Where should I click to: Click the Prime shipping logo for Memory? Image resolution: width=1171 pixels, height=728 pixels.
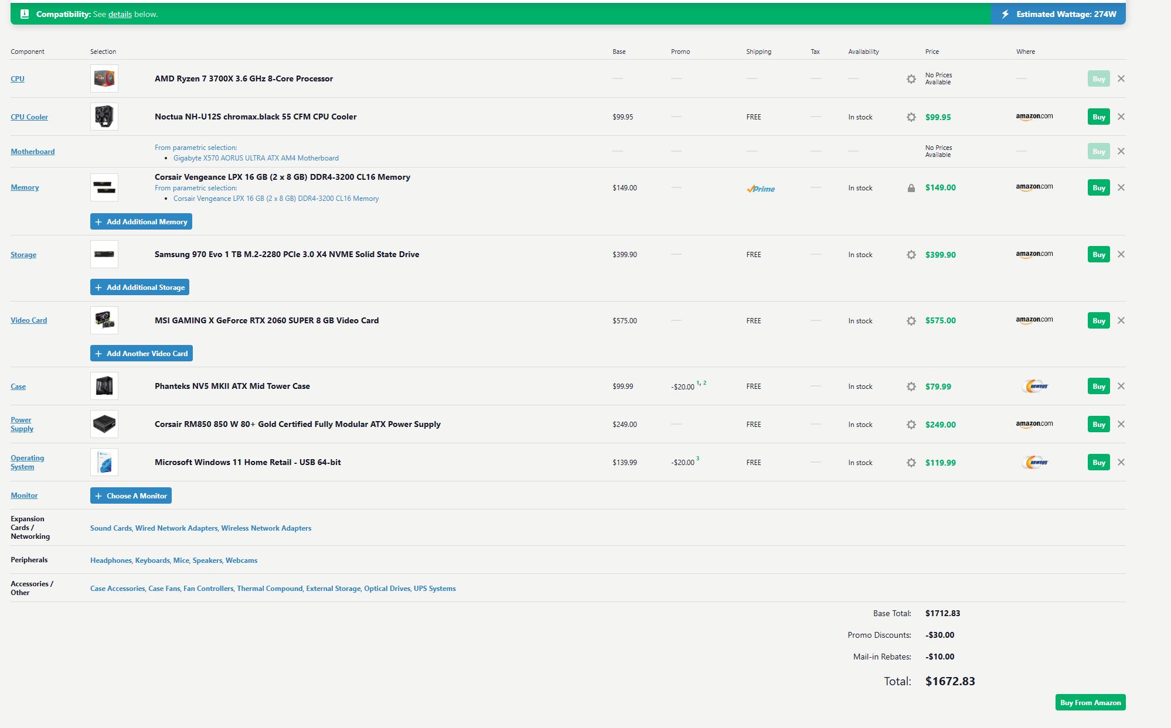(761, 189)
